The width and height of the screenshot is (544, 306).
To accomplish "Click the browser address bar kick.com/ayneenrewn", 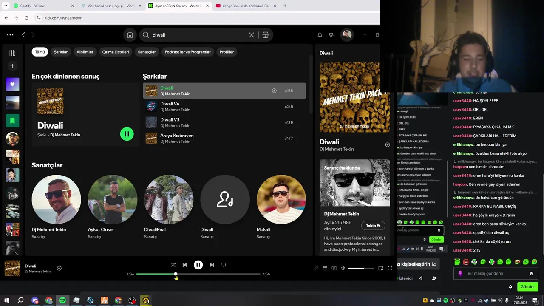I will coord(63,18).
